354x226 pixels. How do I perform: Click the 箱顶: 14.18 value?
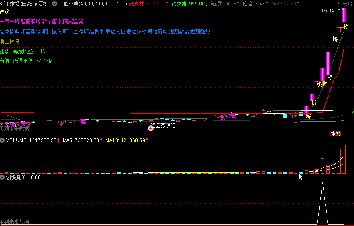point(225,4)
